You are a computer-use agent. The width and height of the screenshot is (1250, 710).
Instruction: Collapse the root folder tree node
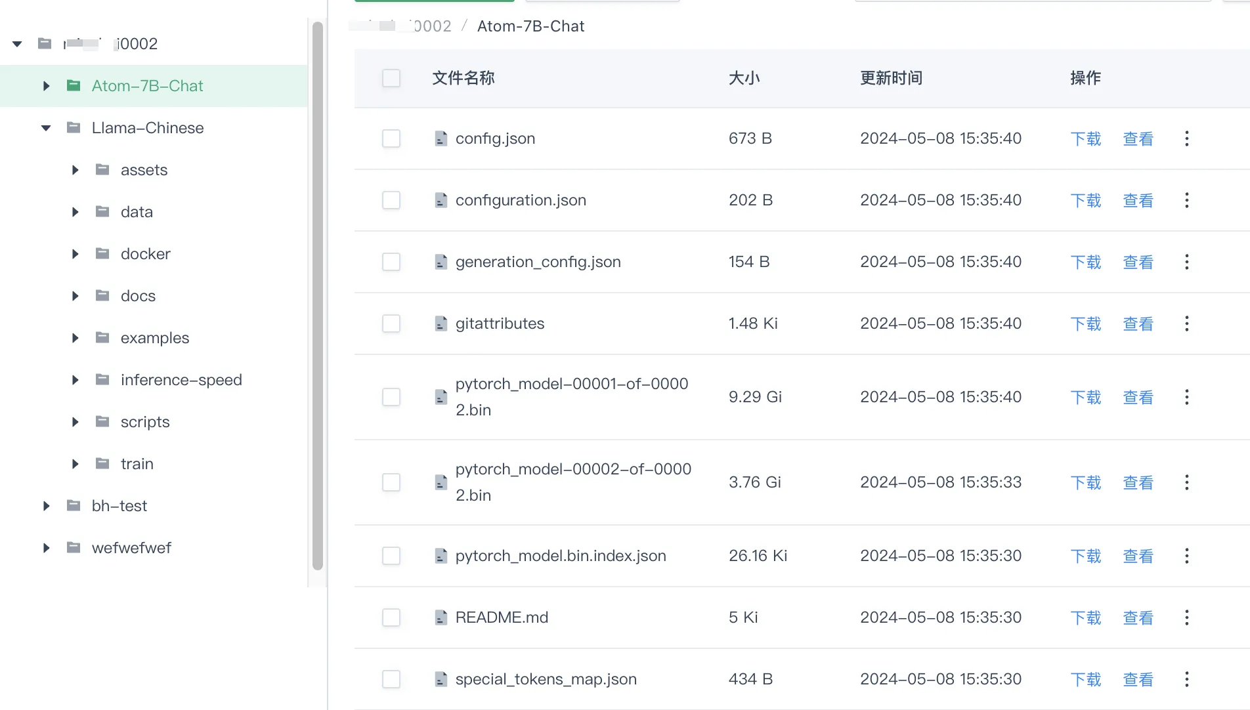[17, 44]
